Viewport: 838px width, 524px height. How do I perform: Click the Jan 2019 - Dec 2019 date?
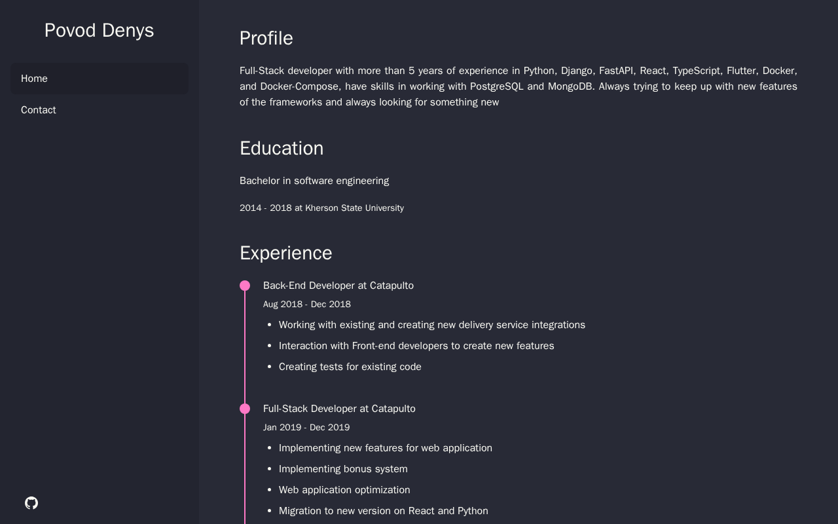pyautogui.click(x=306, y=428)
